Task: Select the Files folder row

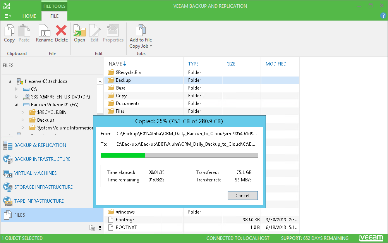Action: click(202, 111)
